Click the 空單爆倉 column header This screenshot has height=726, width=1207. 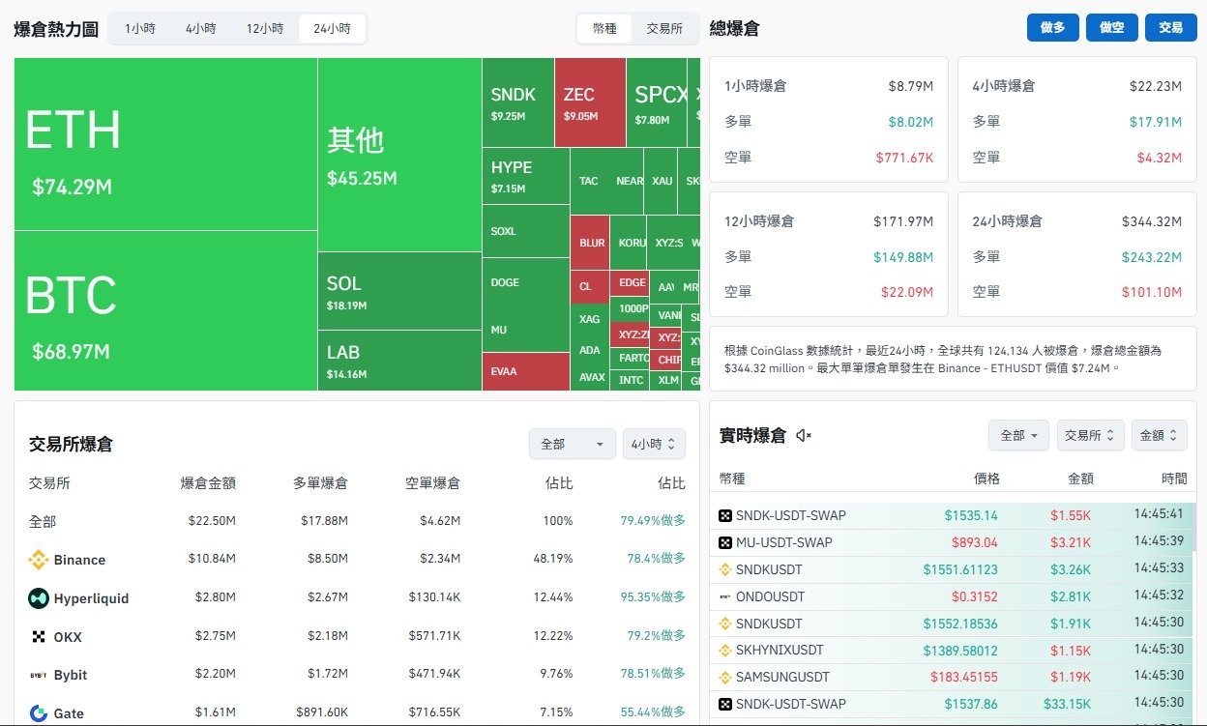click(x=432, y=483)
